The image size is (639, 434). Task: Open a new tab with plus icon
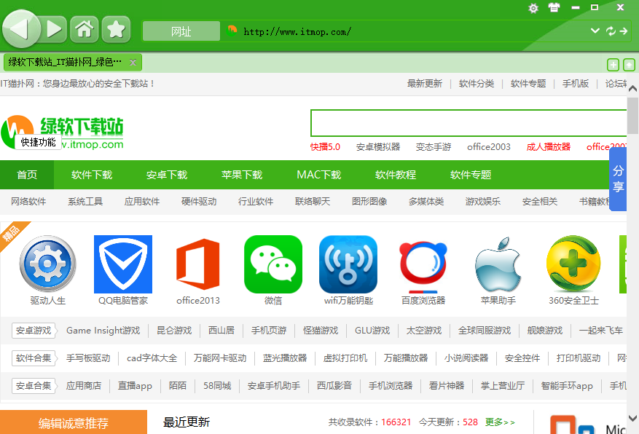[x=613, y=64]
